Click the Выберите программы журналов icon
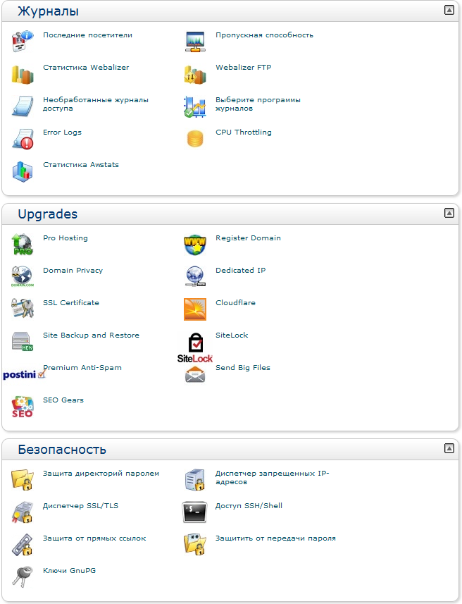 (x=195, y=106)
